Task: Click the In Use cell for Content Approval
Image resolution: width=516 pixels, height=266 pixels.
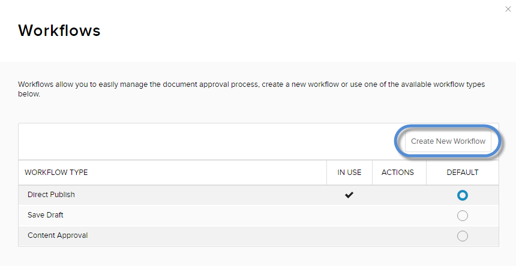Action: click(349, 236)
